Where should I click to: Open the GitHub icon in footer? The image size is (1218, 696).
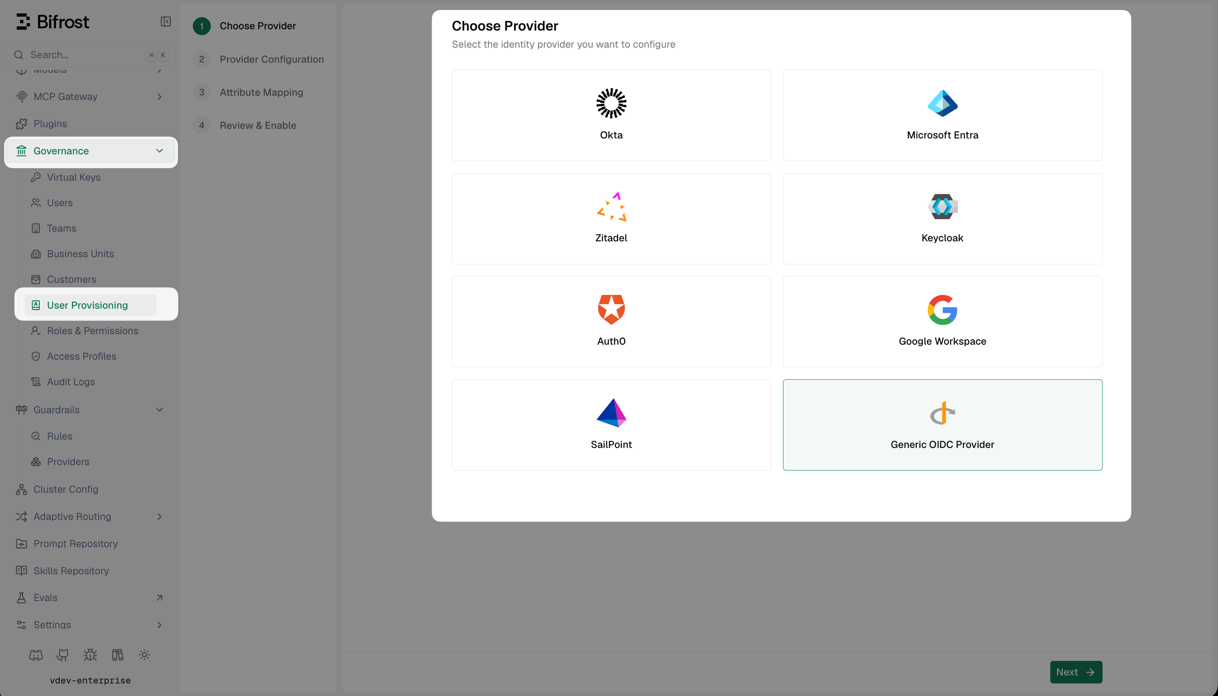[63, 655]
